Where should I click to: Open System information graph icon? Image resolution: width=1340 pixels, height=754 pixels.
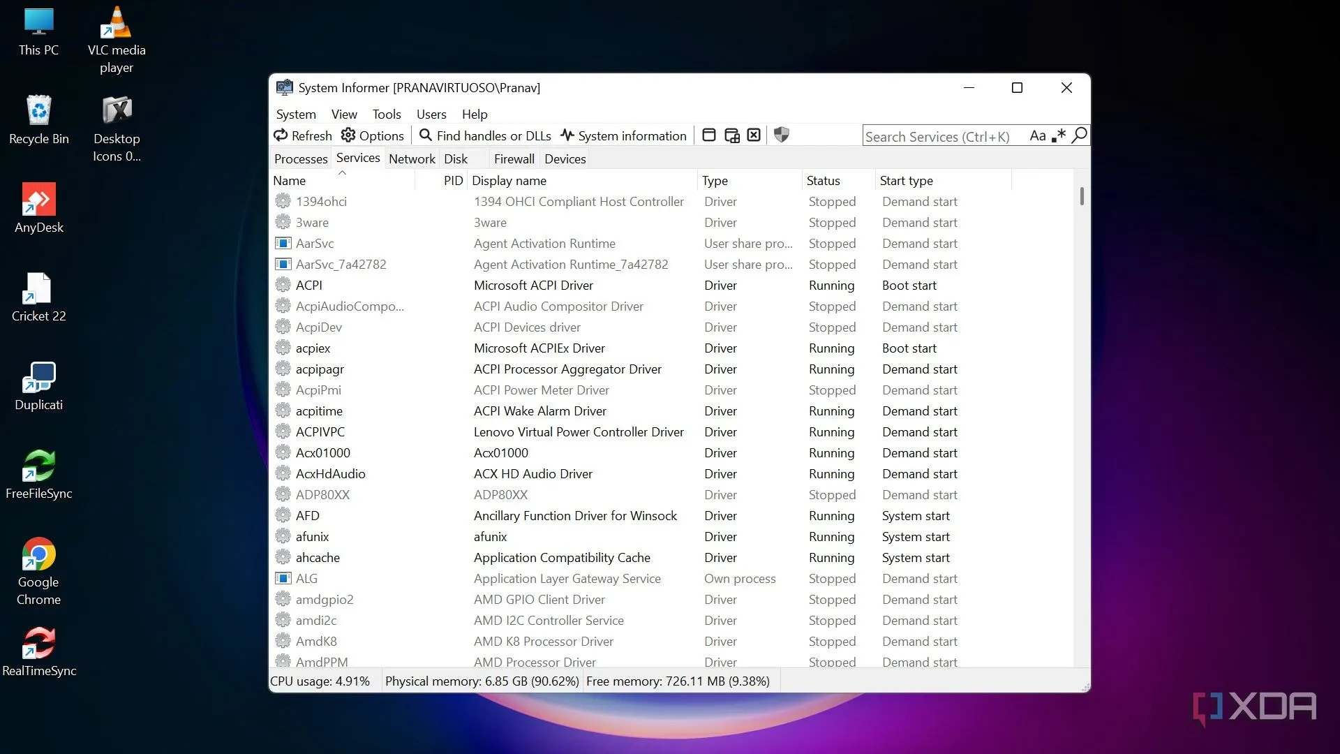pos(567,135)
